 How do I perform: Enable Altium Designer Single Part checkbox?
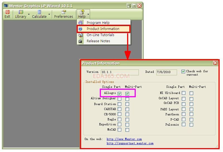point(120,99)
